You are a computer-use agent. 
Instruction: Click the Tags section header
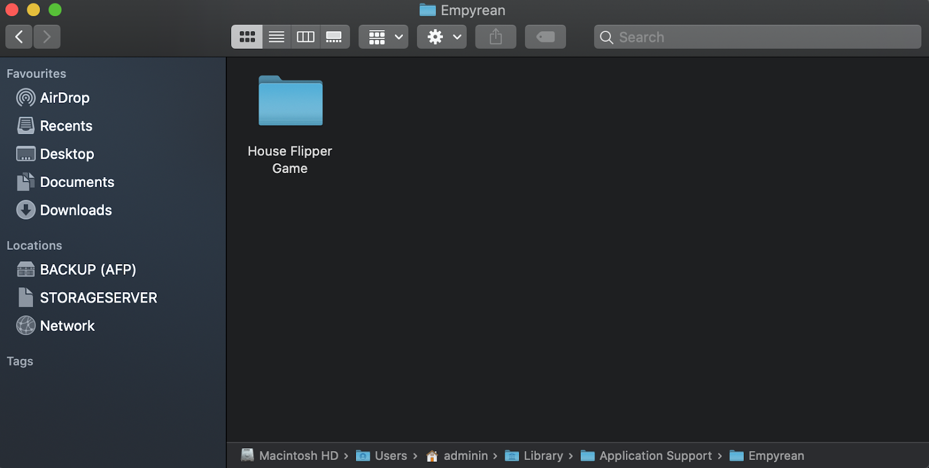pos(20,361)
